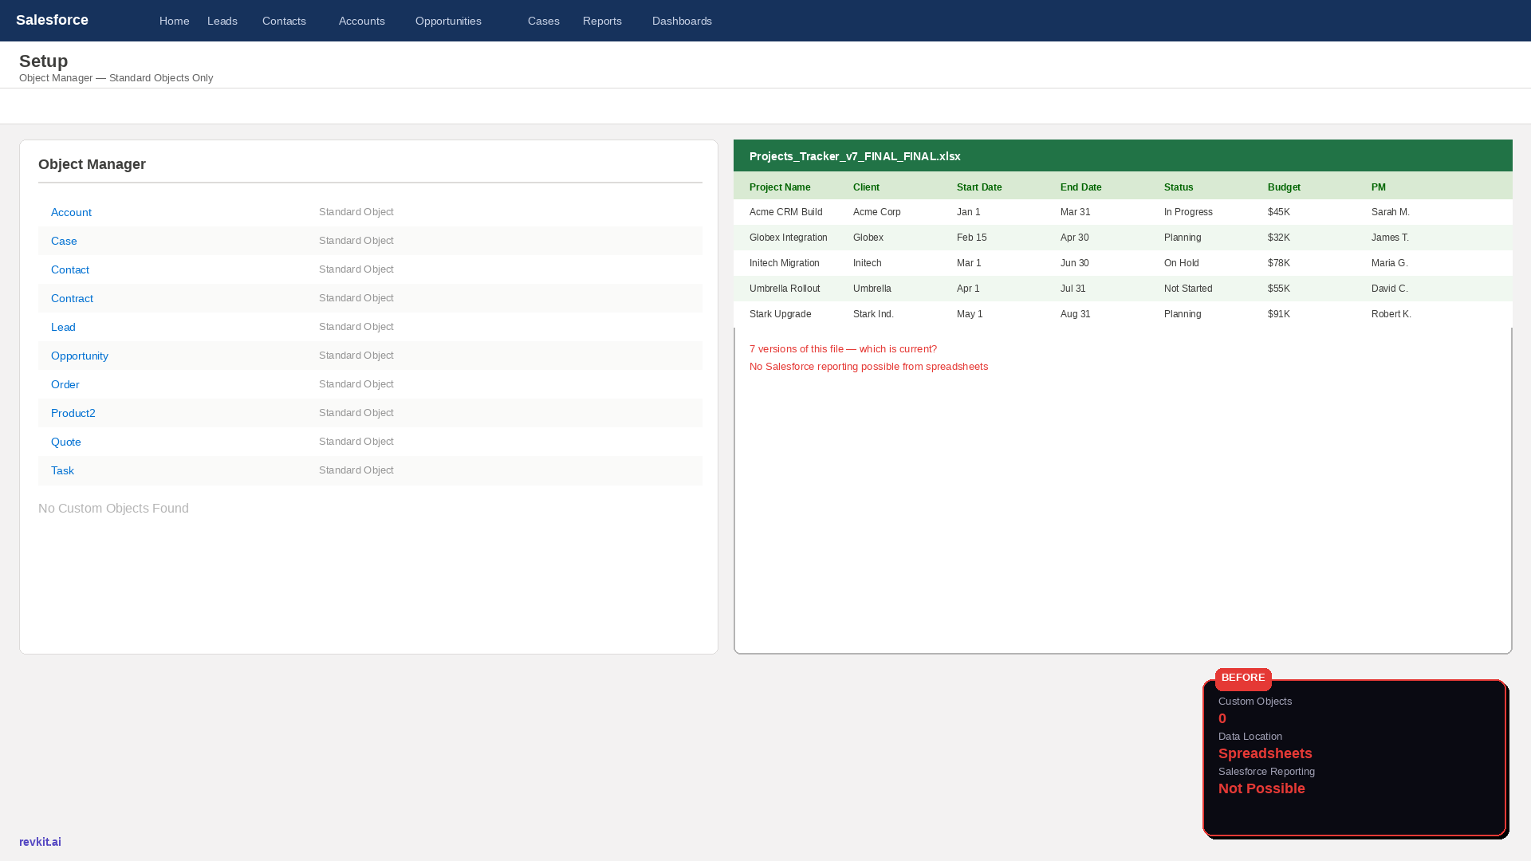Click the No Salesforce reporting possible message
Image resolution: width=1531 pixels, height=861 pixels.
pos(868,367)
